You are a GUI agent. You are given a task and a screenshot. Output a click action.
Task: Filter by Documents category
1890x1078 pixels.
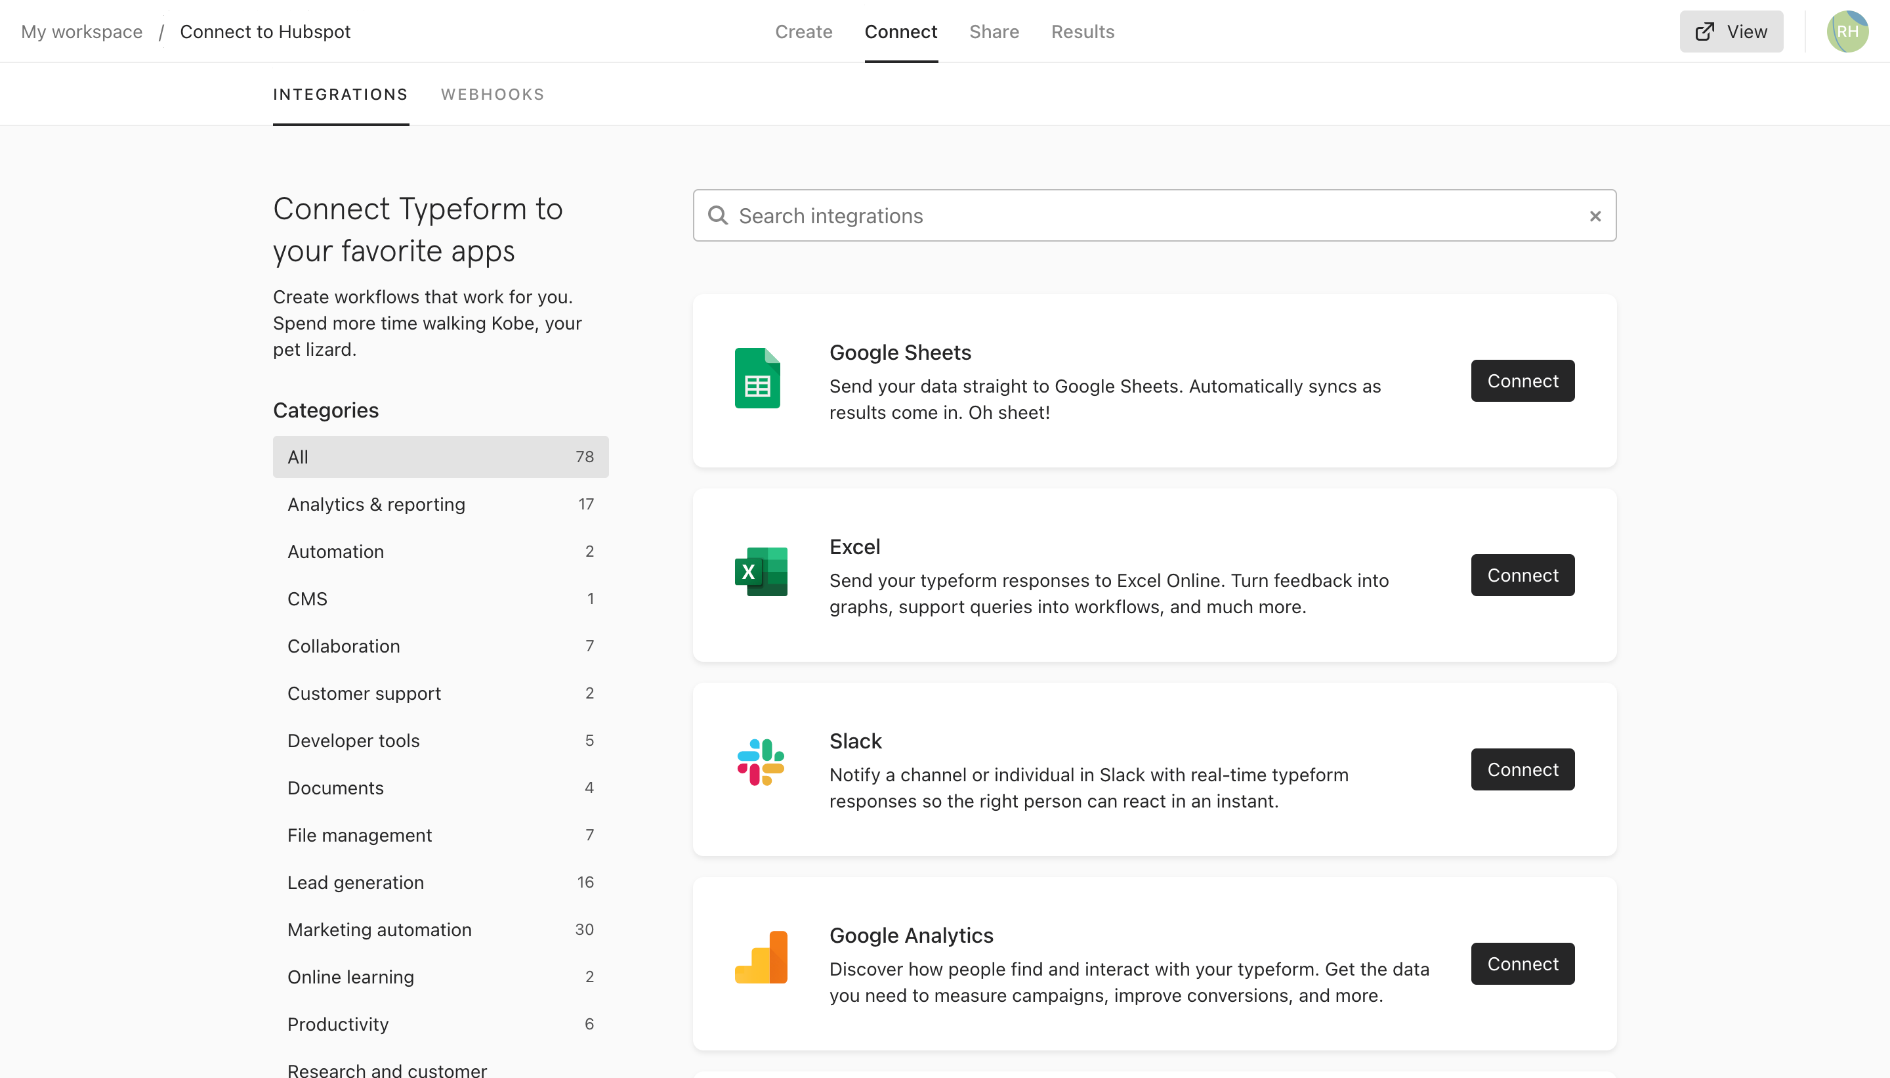point(440,788)
